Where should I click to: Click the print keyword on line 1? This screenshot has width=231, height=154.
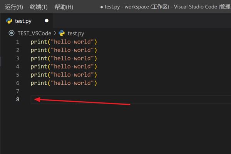click(38, 42)
